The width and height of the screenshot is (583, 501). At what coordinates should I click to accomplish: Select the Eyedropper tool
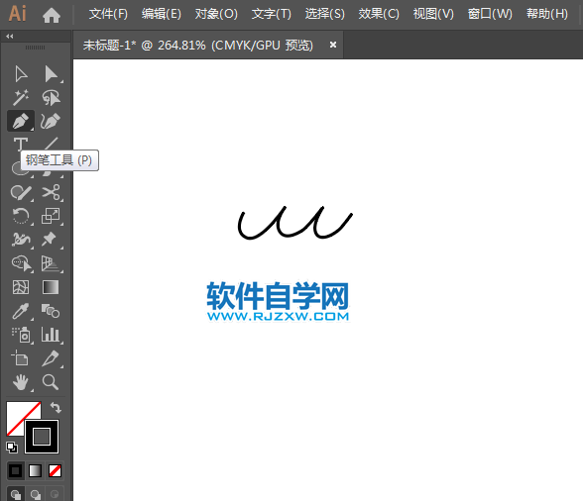pyautogui.click(x=21, y=311)
